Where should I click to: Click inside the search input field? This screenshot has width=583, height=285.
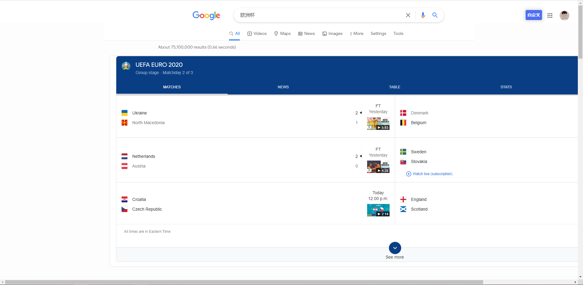[319, 15]
